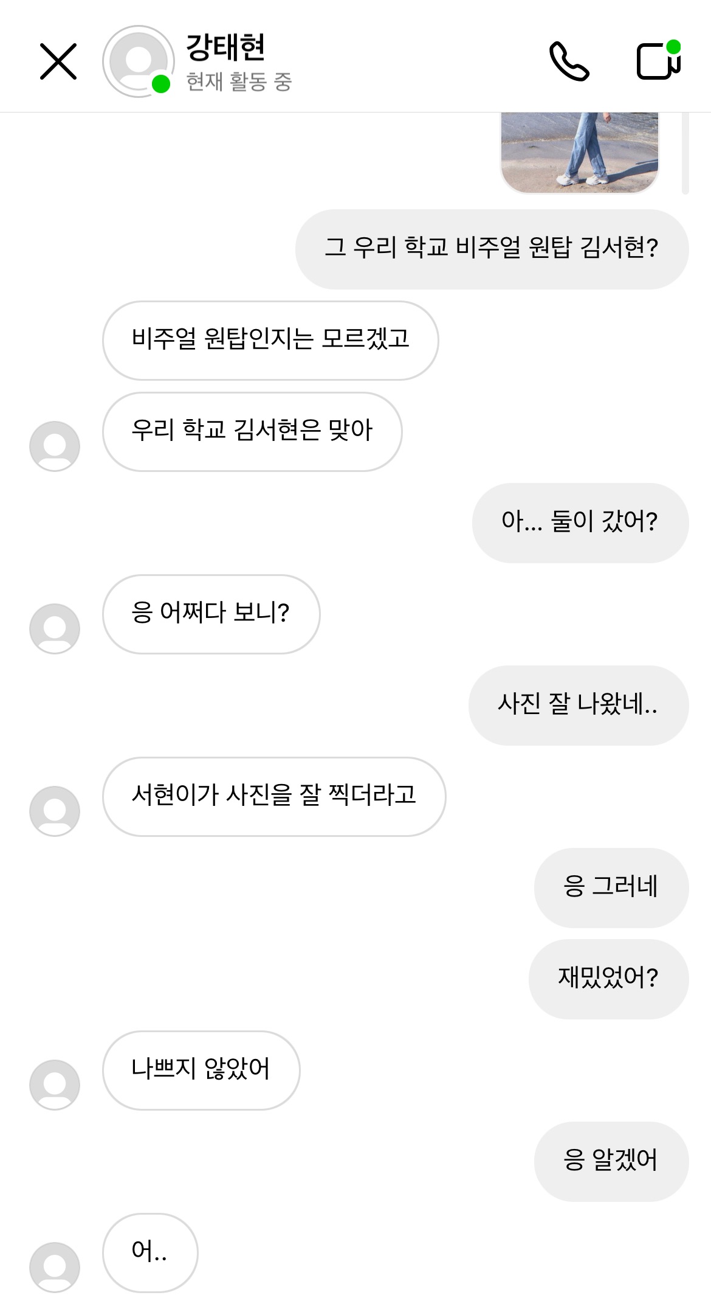Select the '사진 잘 나왔네..' message bubble

tap(578, 705)
